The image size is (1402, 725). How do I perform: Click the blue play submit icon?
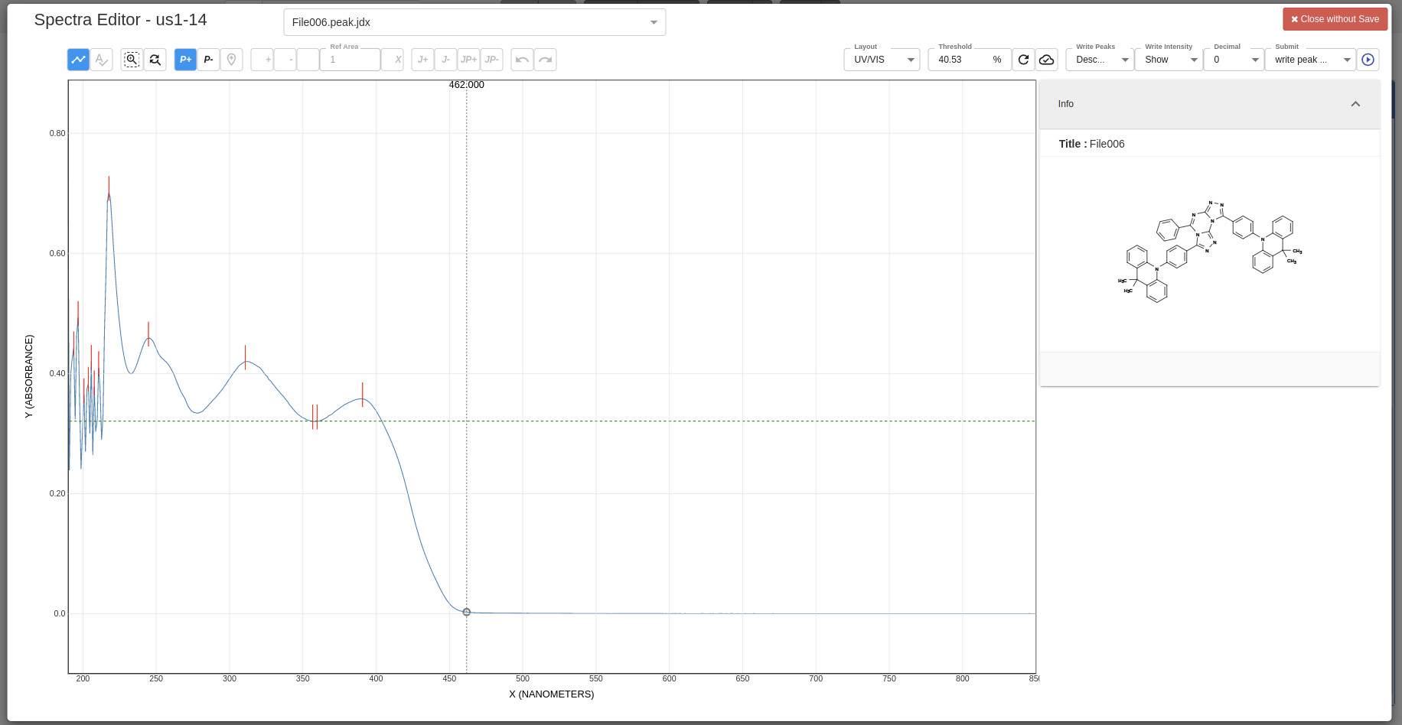tap(1369, 59)
